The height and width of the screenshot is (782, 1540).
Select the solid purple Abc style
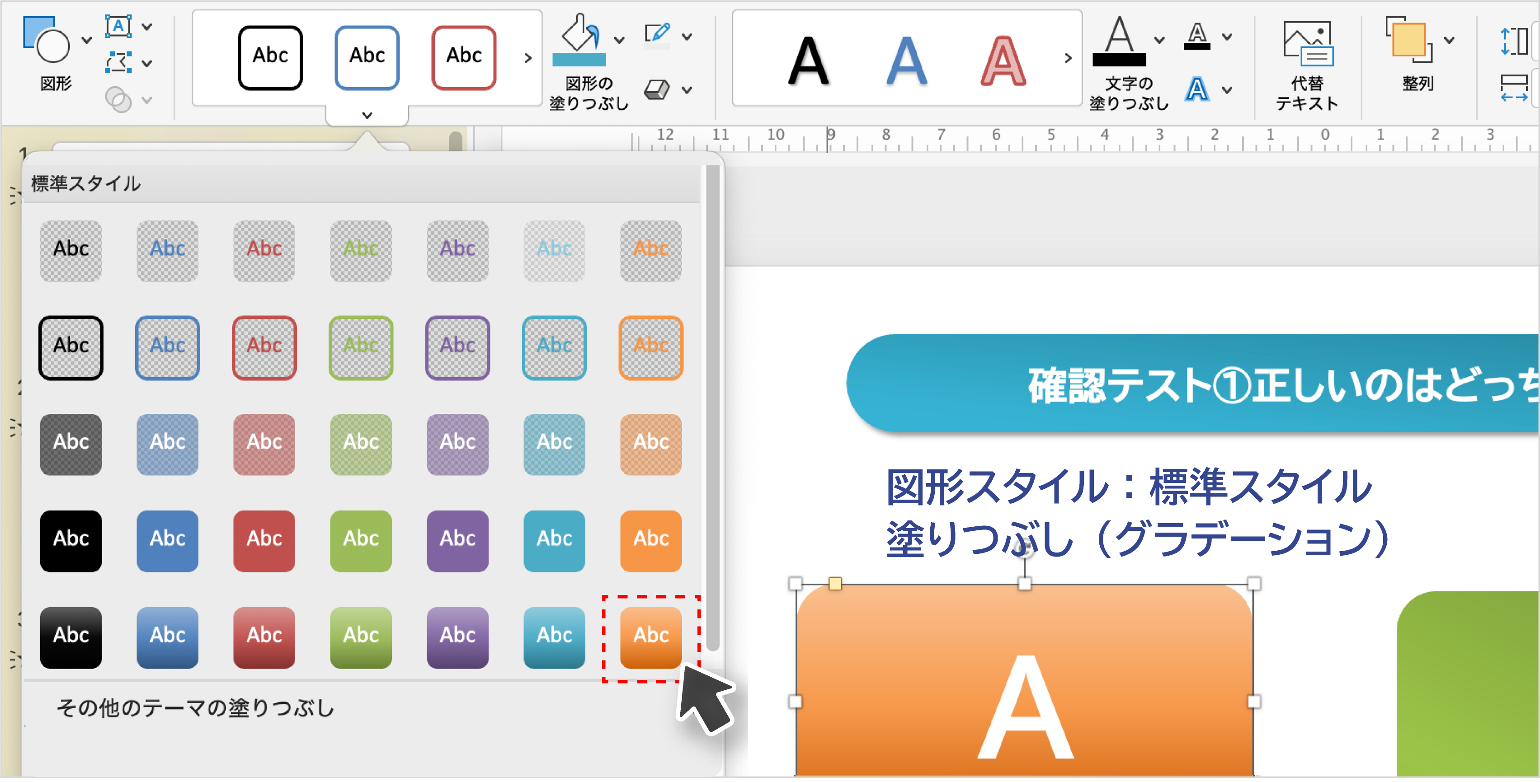457,540
